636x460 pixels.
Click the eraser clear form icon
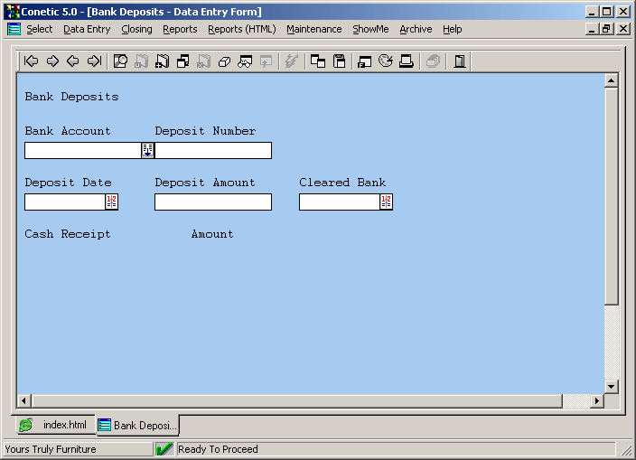225,61
